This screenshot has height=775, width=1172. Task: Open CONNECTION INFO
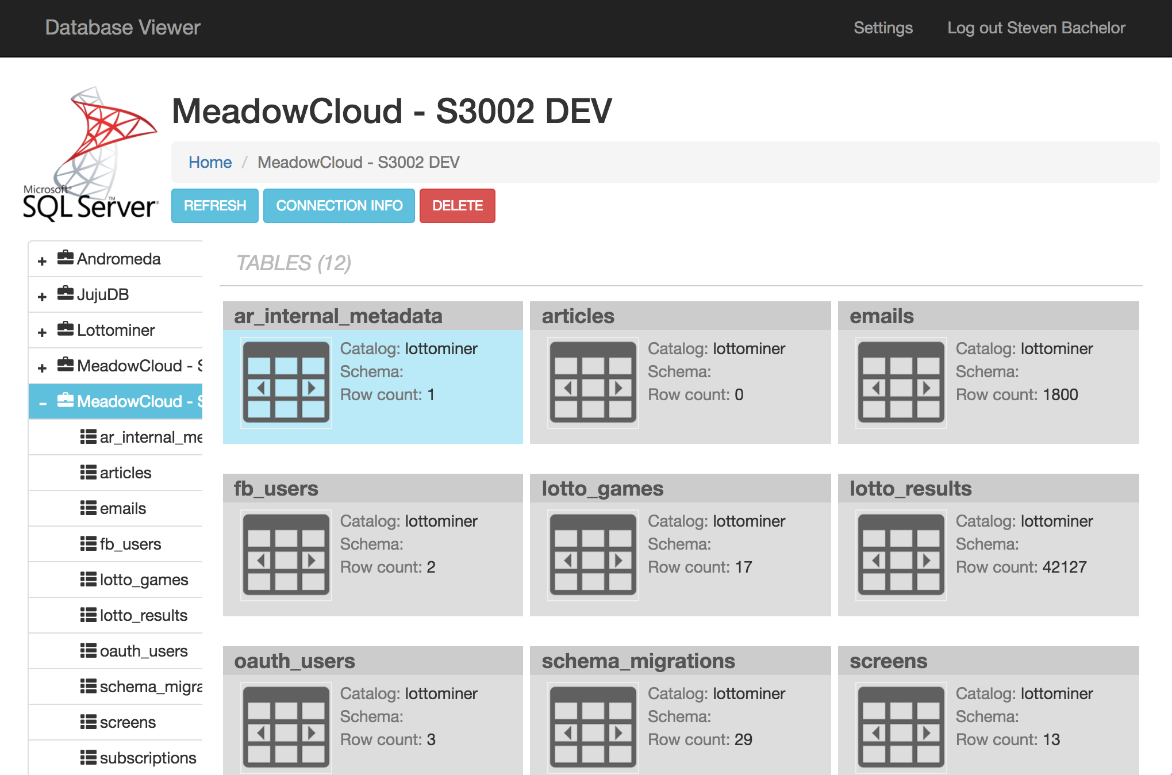pyautogui.click(x=339, y=206)
